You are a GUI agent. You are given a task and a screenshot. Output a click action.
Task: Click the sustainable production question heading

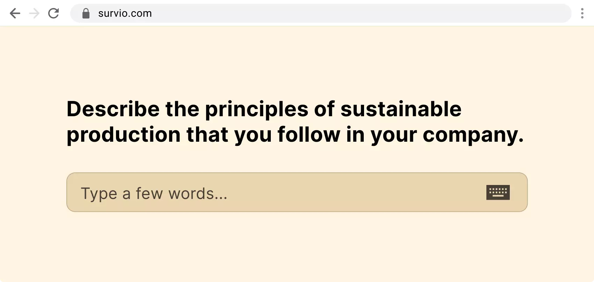[x=295, y=121]
